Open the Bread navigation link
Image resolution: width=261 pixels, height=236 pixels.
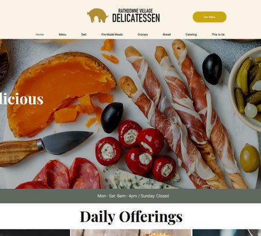[x=167, y=35]
